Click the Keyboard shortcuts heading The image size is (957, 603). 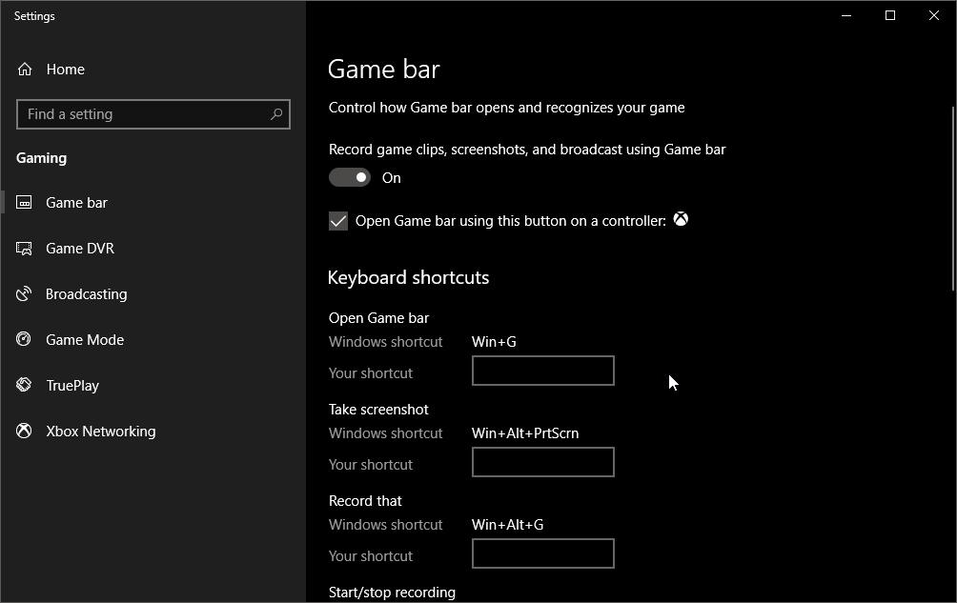[408, 277]
